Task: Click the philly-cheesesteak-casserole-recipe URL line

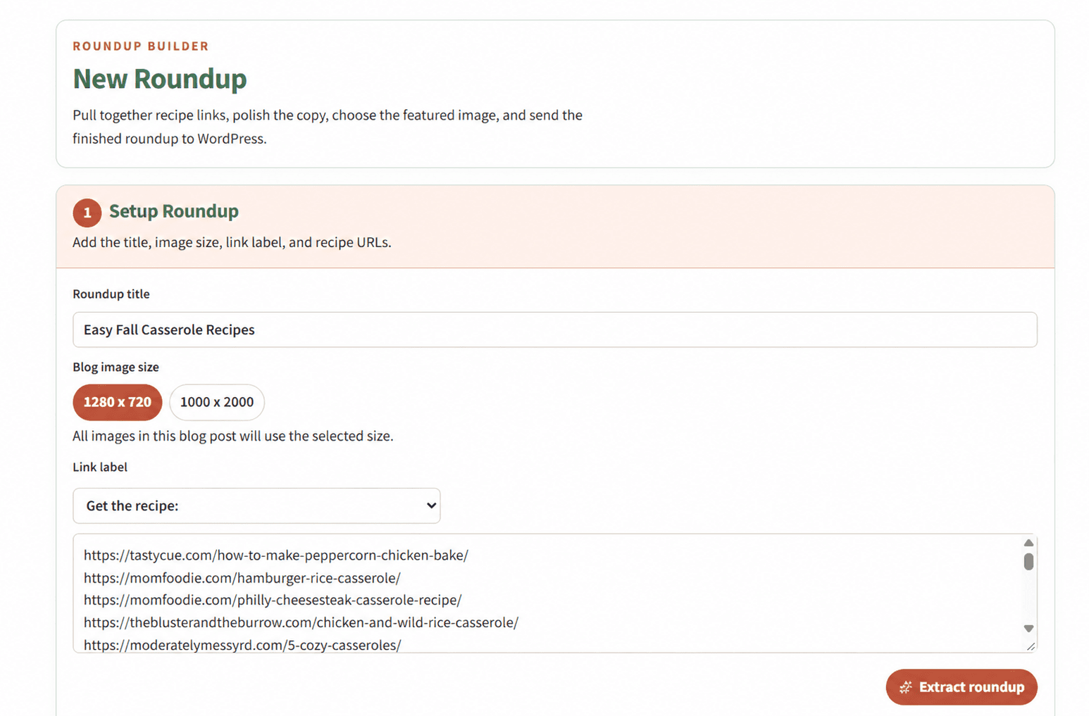Action: 273,600
